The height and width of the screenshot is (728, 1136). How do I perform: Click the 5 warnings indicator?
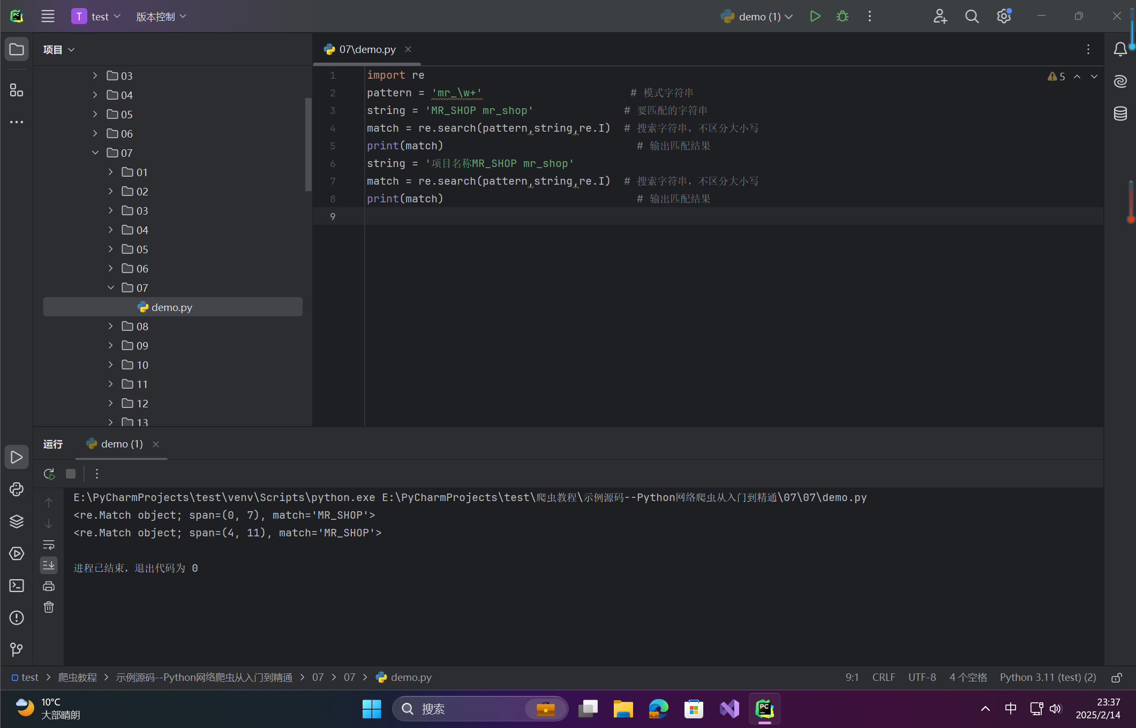tap(1056, 77)
